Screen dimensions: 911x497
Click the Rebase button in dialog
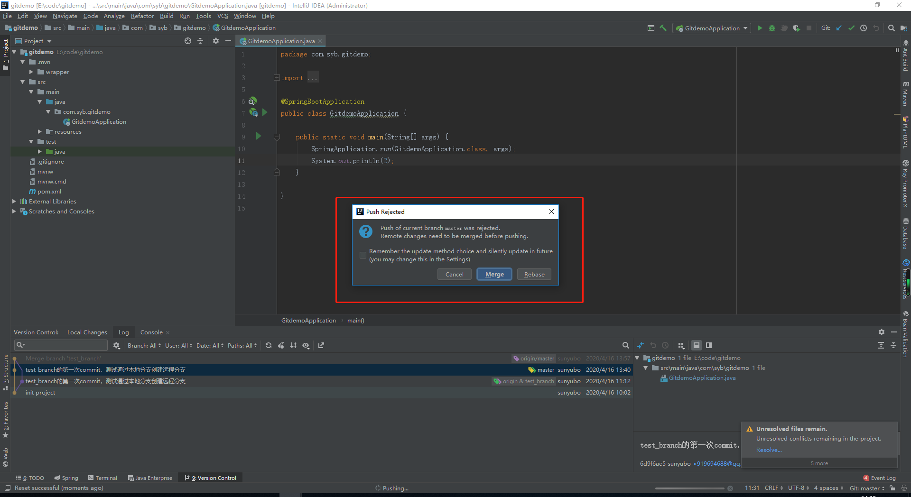[x=534, y=275]
